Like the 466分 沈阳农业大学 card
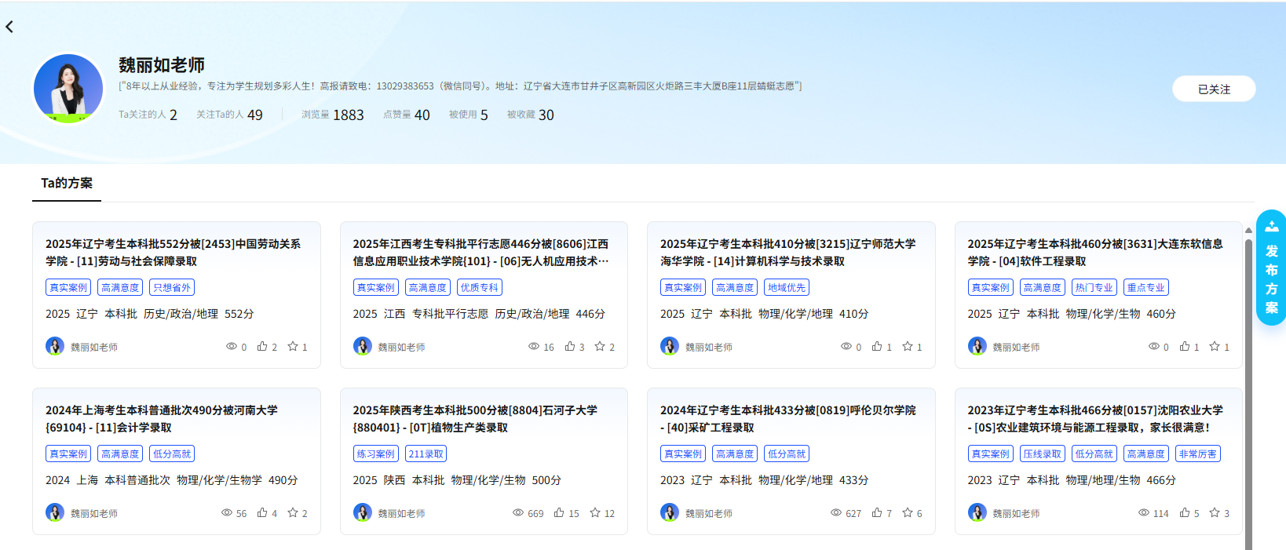This screenshot has width=1286, height=550. pyautogui.click(x=1185, y=512)
